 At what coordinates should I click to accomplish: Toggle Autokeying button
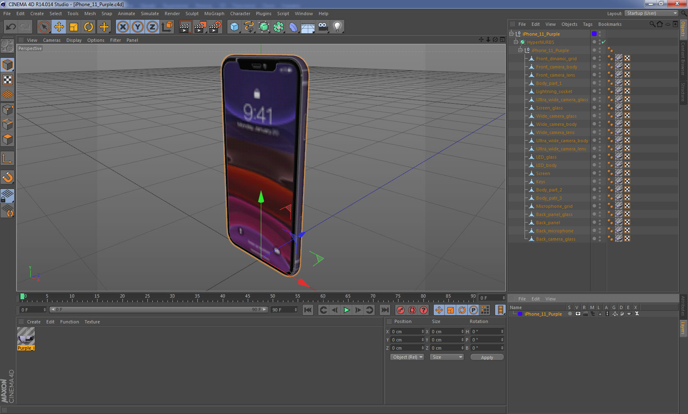point(412,310)
